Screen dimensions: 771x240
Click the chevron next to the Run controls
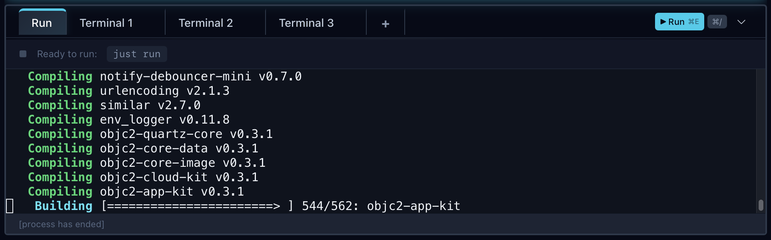[742, 22]
